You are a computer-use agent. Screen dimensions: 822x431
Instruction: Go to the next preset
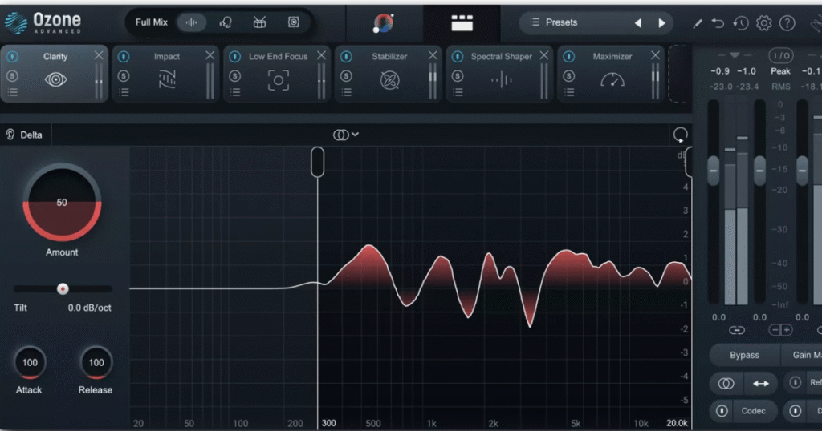[661, 23]
